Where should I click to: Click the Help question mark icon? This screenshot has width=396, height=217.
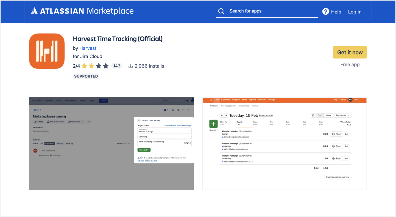(x=326, y=12)
